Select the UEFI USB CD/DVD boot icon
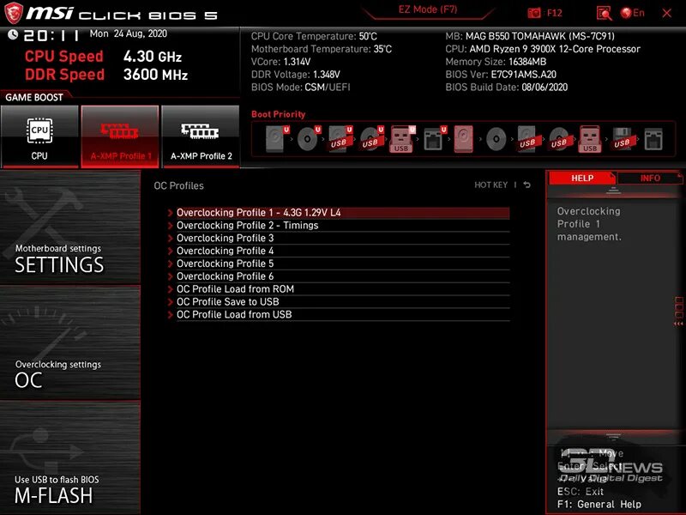The width and height of the screenshot is (686, 515). pyautogui.click(x=372, y=139)
